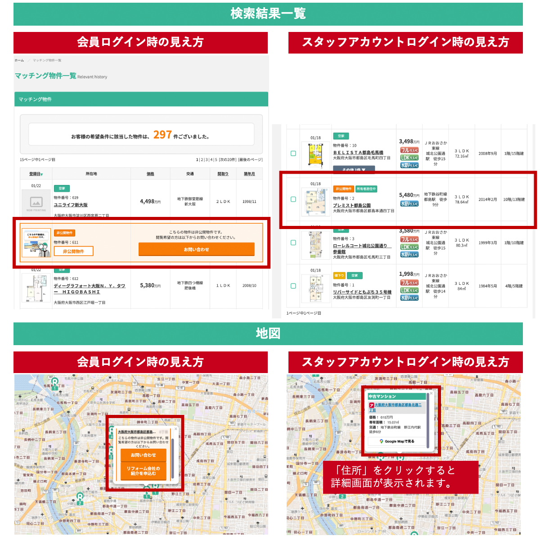The width and height of the screenshot is (540, 540).
Task: Click green marker numbered 2 on staff map
Action: pyautogui.click(x=342, y=496)
